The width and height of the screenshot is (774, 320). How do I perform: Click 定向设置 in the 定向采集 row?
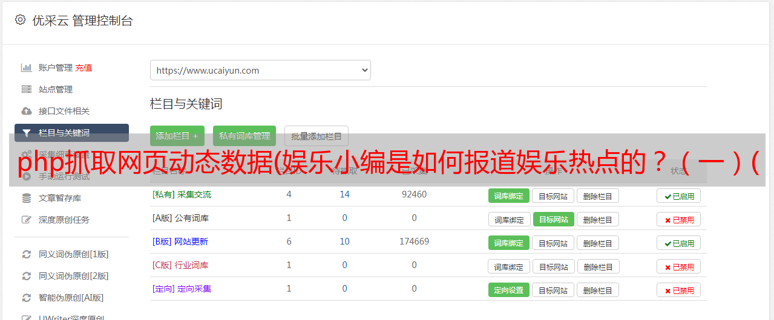point(509,290)
